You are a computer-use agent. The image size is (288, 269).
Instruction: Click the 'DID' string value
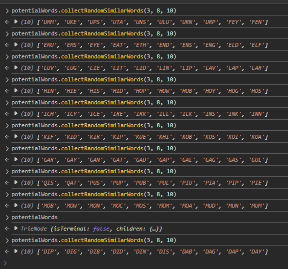(118, 252)
